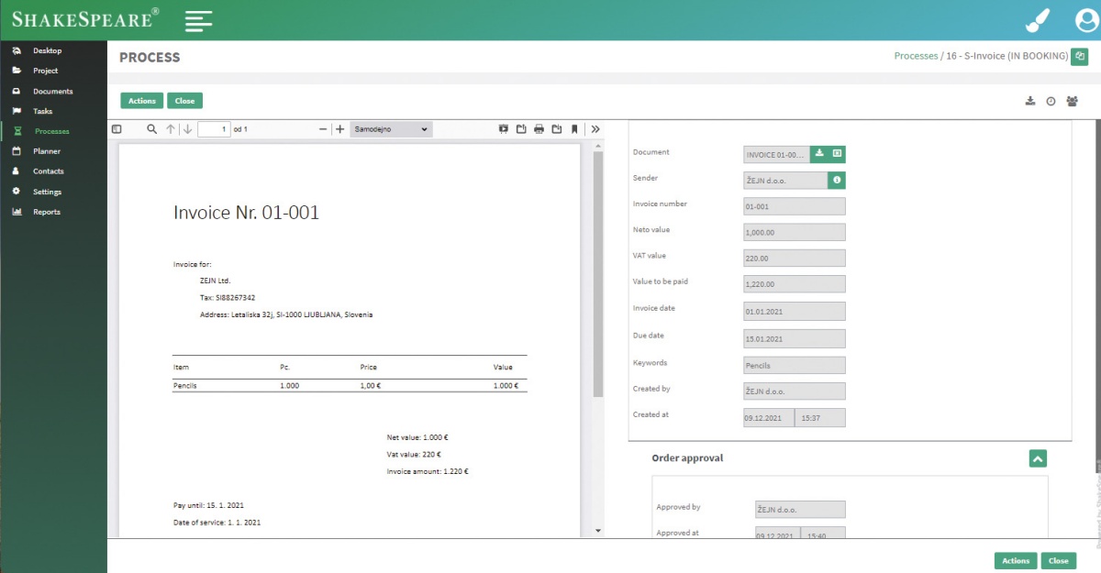Go to next PDF page
1101x573 pixels.
coord(188,129)
